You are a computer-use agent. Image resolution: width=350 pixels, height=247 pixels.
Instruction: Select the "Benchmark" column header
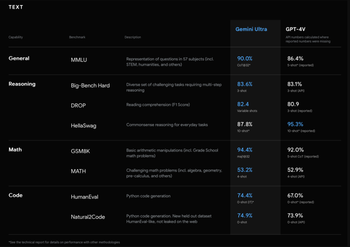(x=77, y=37)
